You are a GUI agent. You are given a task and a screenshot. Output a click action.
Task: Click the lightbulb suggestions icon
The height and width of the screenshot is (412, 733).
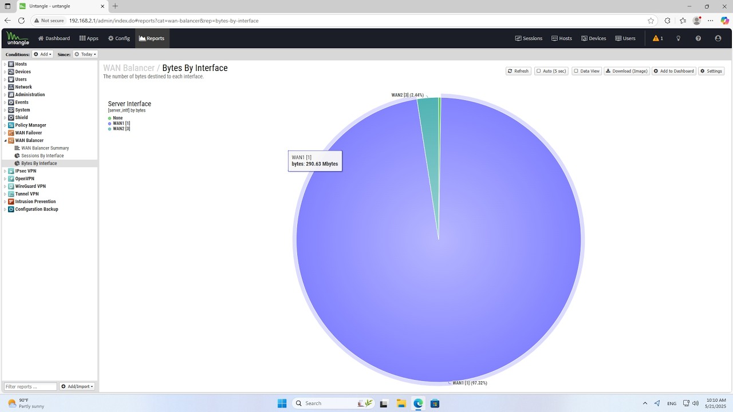679,38
